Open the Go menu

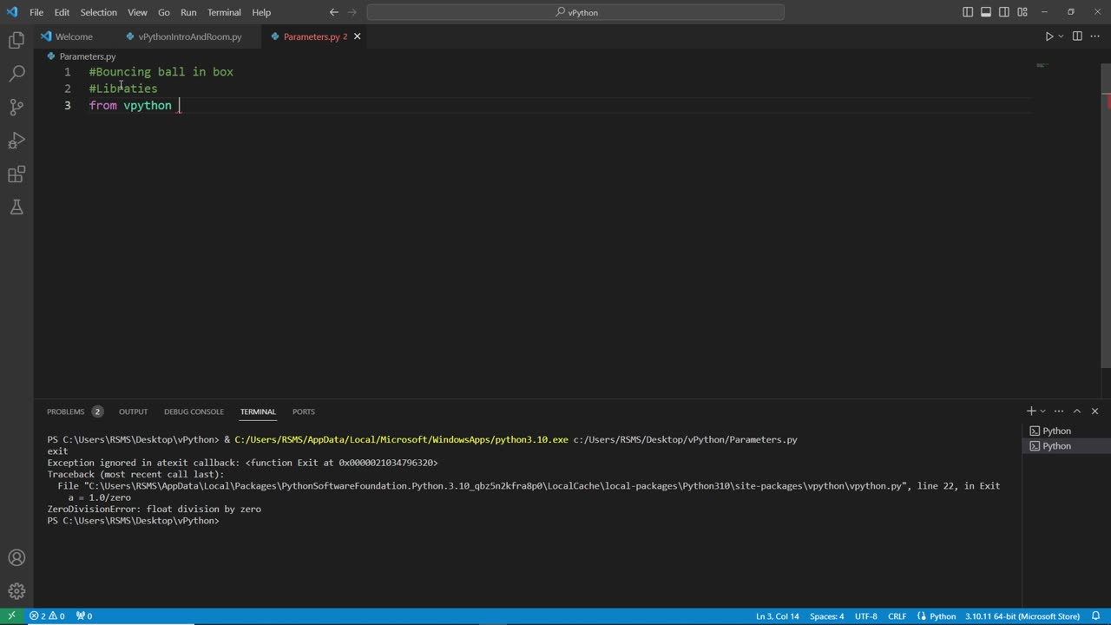point(164,12)
